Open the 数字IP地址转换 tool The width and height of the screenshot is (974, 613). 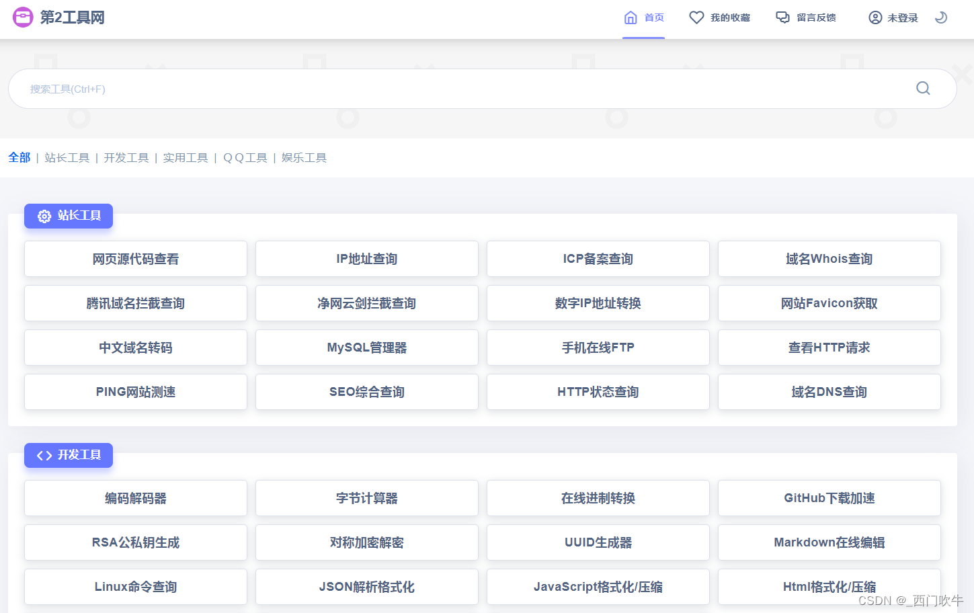click(x=598, y=303)
